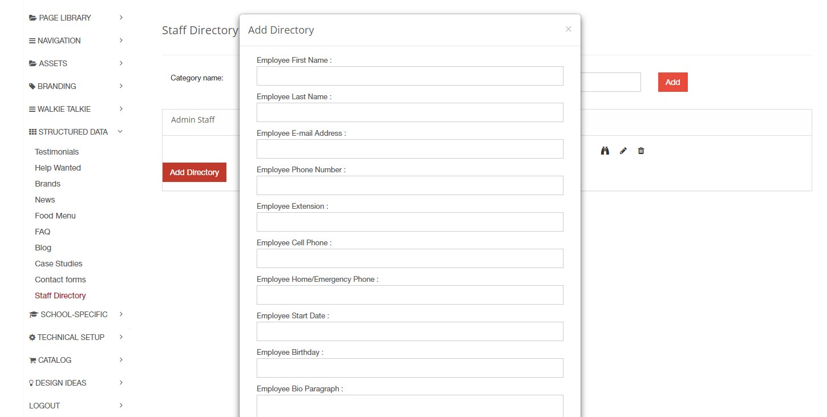Expand the Page Library chevron
The height and width of the screenshot is (417, 827).
click(x=121, y=18)
